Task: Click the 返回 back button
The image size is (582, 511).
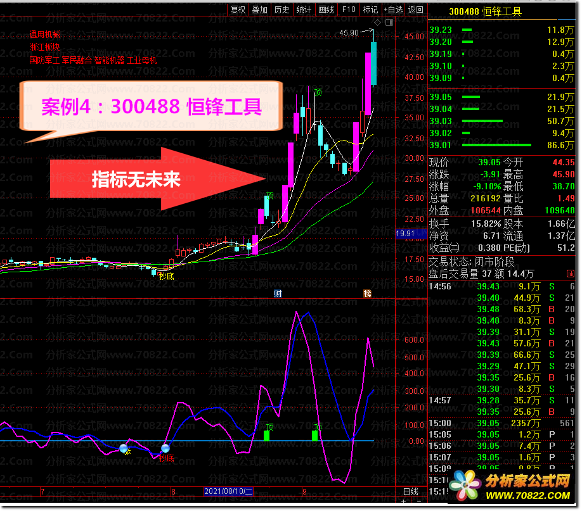Action: (x=416, y=9)
